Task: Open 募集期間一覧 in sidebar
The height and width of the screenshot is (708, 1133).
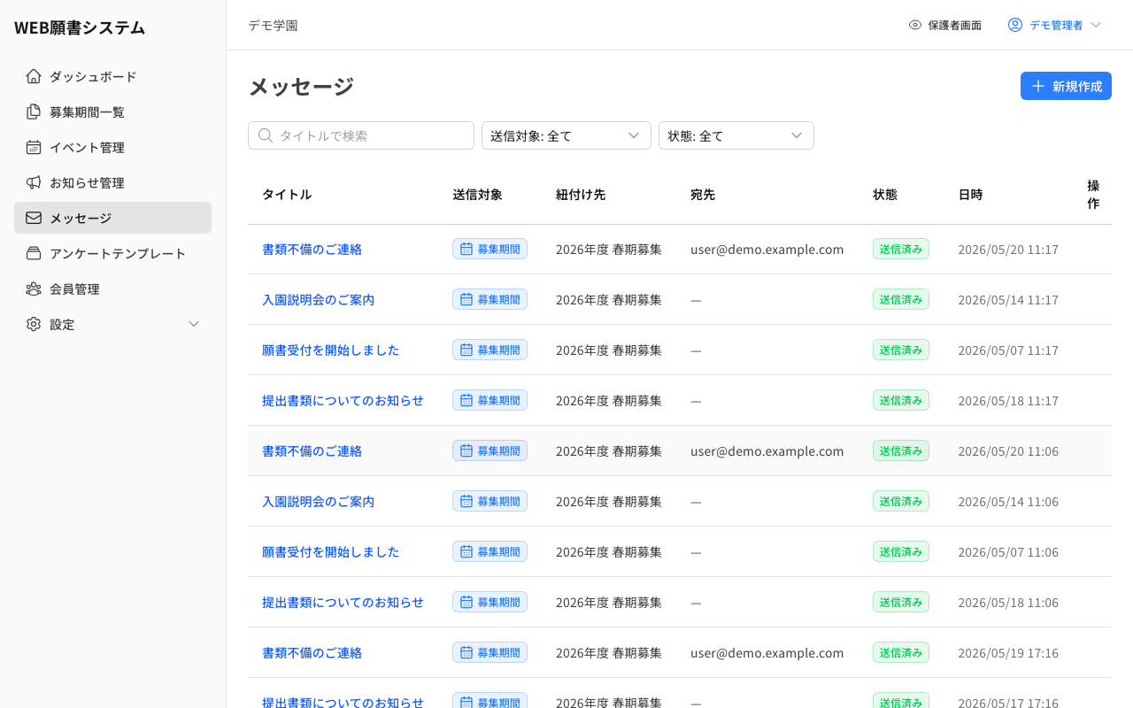Action: (112, 112)
